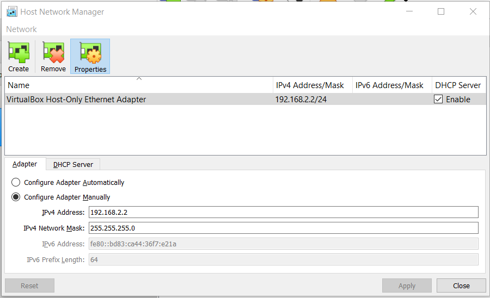Toggle the Properties toolbar button

pyautogui.click(x=90, y=57)
